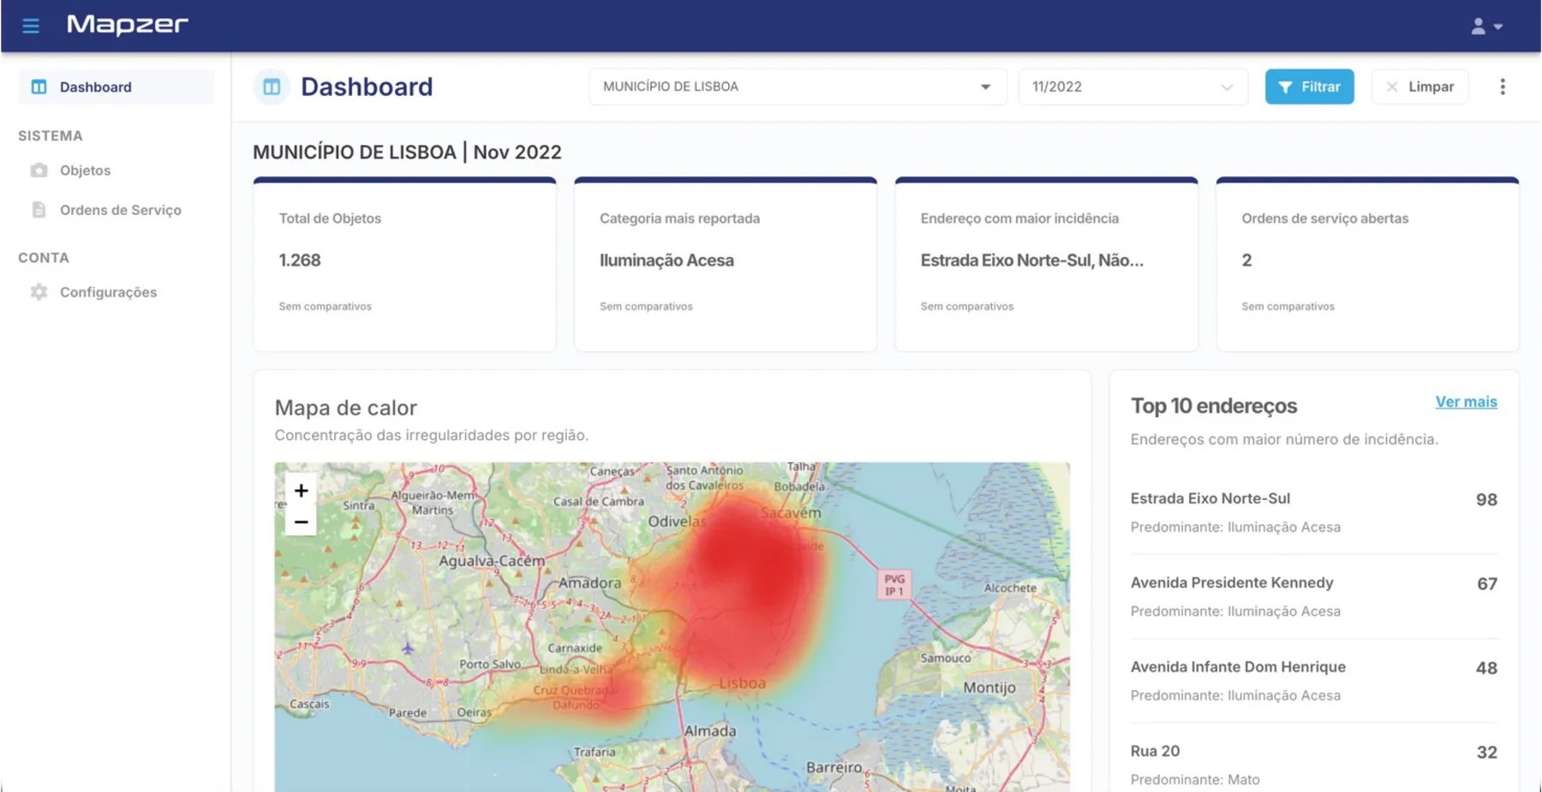Expand the user profile dropdown arrow

tap(1498, 27)
